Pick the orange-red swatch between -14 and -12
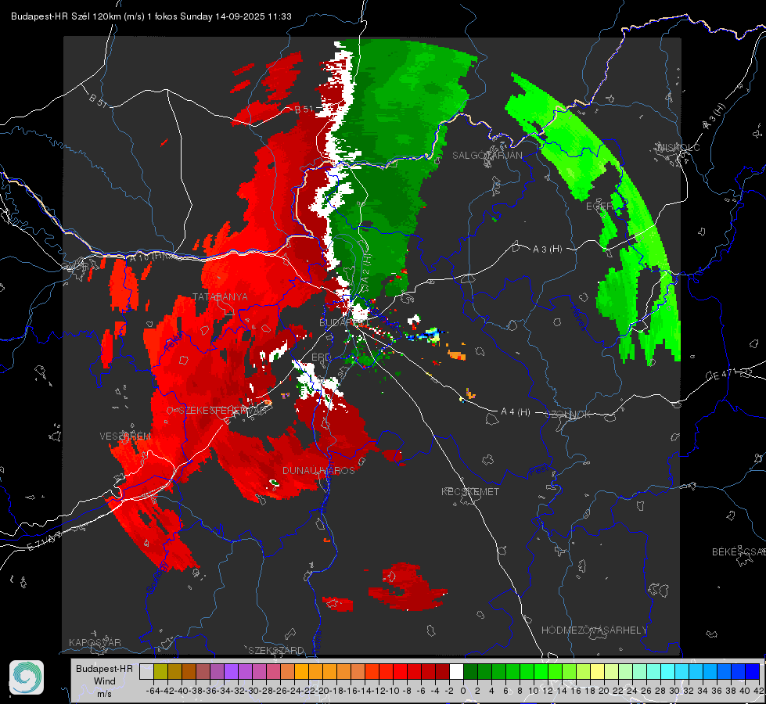This screenshot has width=766, height=704. (x=372, y=671)
